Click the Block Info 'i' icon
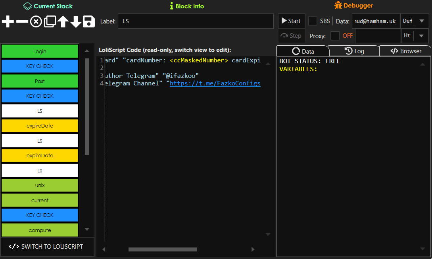432x259 pixels. 171,6
